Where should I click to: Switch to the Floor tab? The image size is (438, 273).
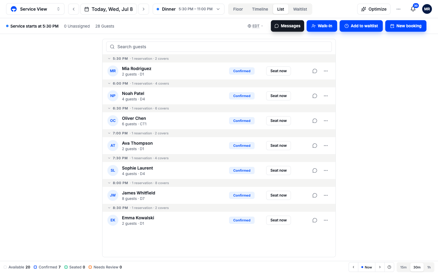(238, 9)
